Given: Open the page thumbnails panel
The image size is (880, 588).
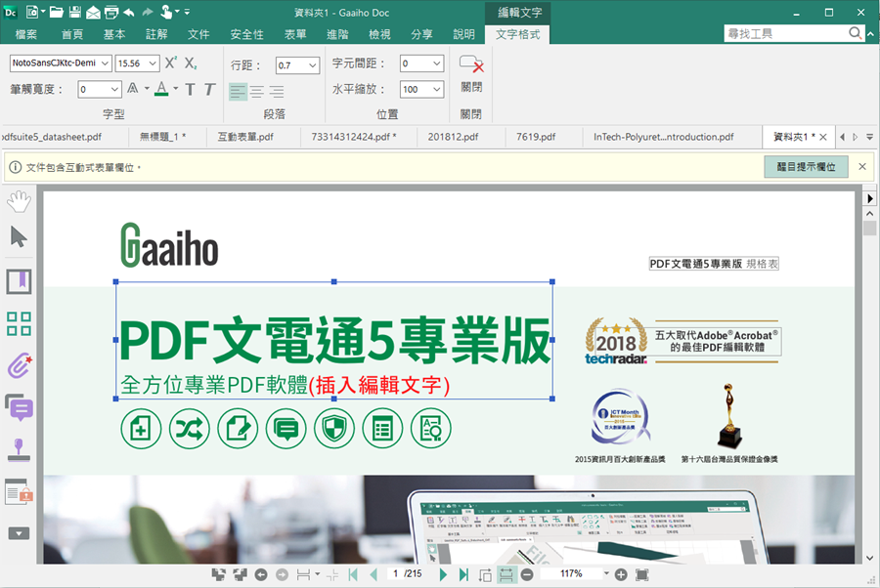Looking at the screenshot, I should click(x=19, y=324).
